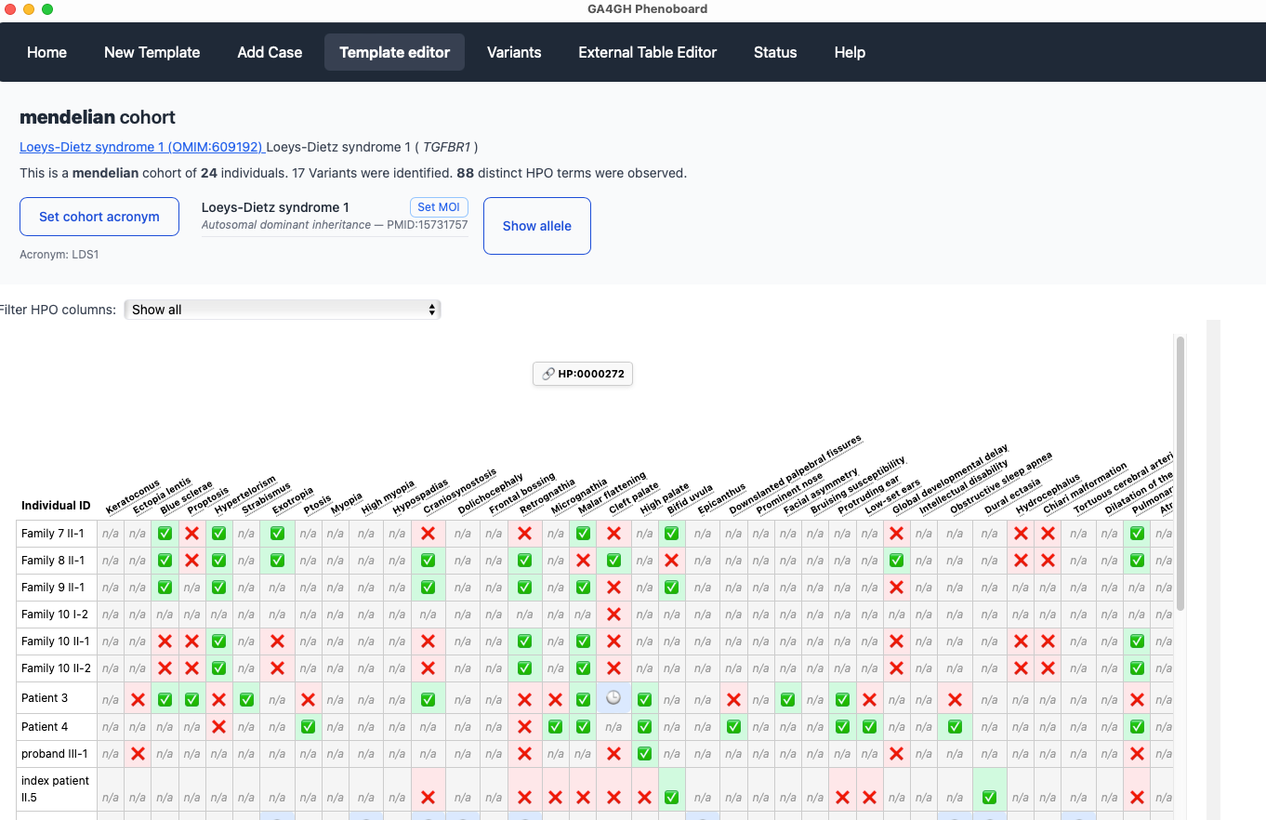This screenshot has width=1266, height=820.
Task: Open the External Table Editor
Action: pyautogui.click(x=647, y=52)
